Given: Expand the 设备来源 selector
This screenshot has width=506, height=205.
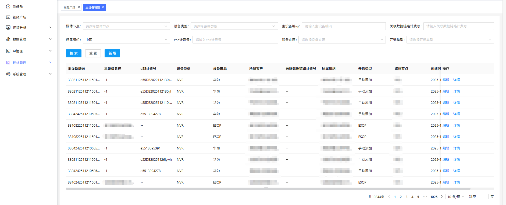Looking at the screenshot, I should [342, 40].
